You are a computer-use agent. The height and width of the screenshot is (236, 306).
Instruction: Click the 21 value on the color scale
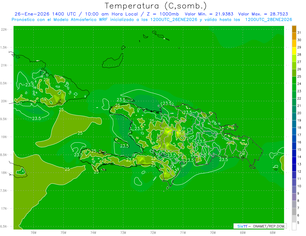(299, 106)
